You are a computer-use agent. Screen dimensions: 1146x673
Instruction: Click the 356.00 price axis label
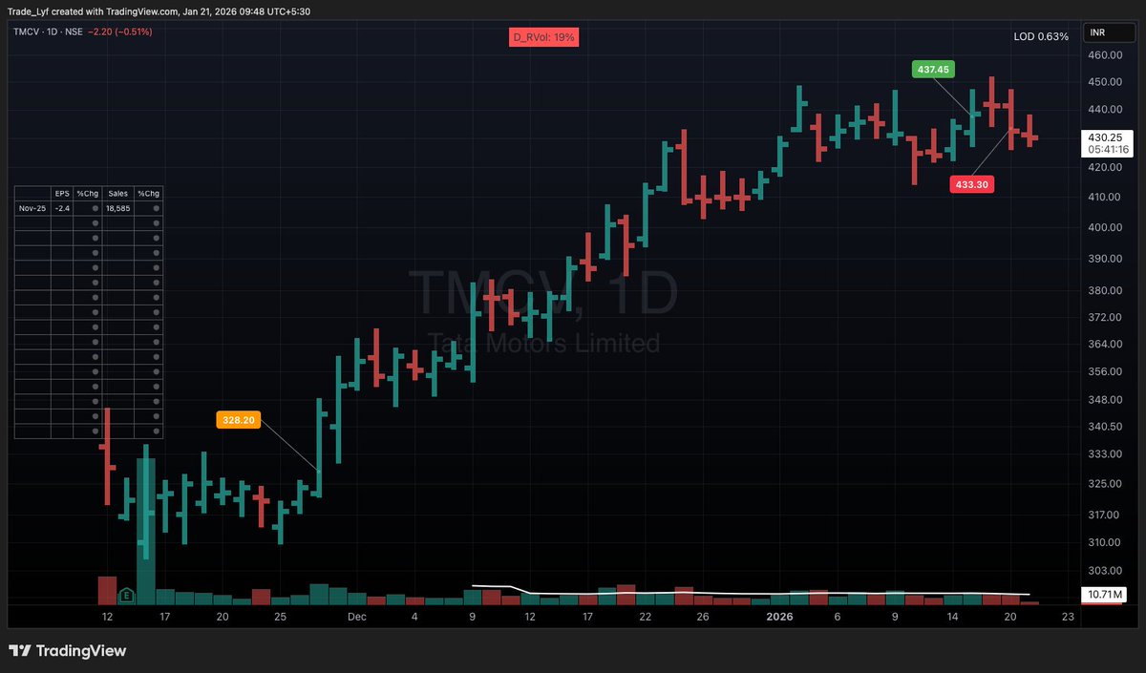tap(1104, 371)
